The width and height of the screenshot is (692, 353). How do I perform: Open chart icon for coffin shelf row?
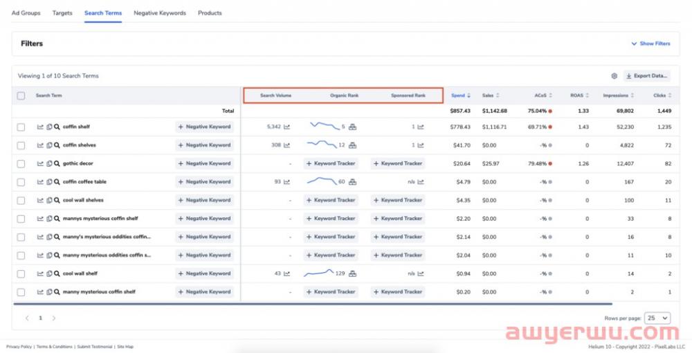[40, 127]
